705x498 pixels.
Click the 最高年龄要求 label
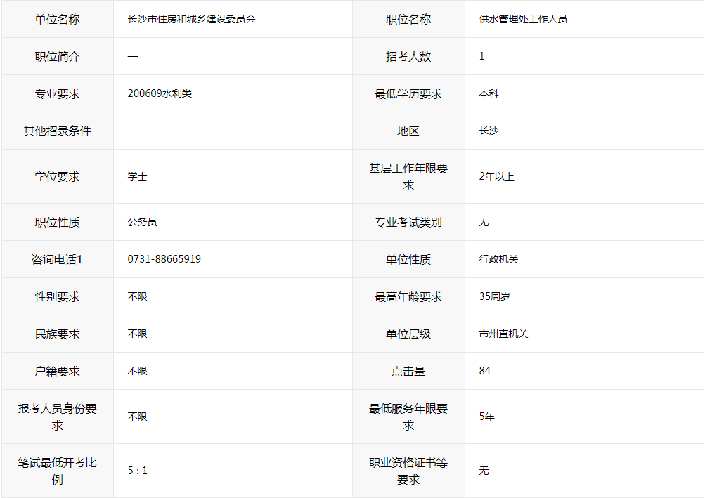pos(408,297)
